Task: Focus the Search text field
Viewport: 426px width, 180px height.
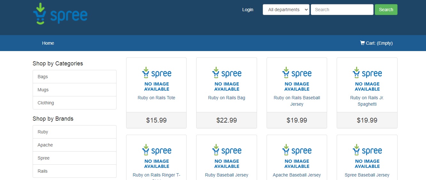Action: 342,10
